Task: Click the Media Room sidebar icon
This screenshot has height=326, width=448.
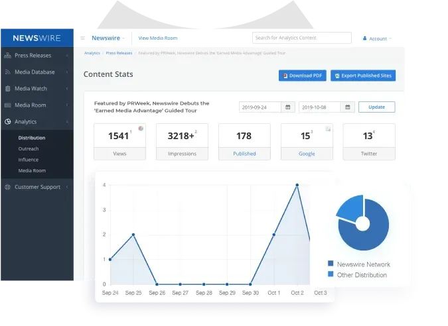Action: [x=8, y=105]
